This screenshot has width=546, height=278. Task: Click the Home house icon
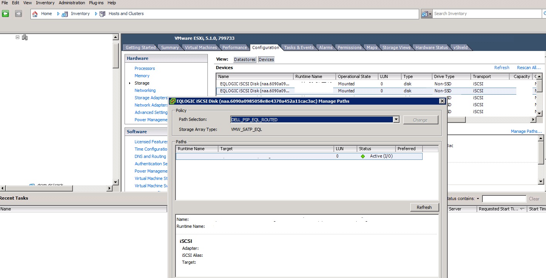tap(35, 14)
